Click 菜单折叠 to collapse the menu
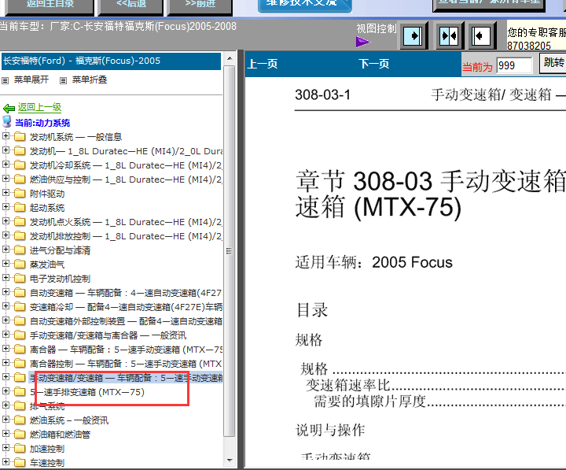 click(90, 80)
